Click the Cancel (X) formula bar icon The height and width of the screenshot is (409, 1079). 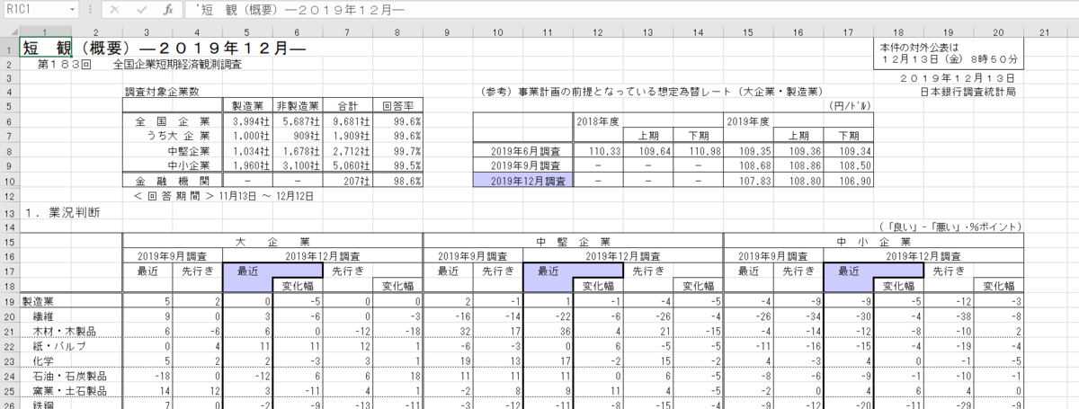[x=115, y=9]
